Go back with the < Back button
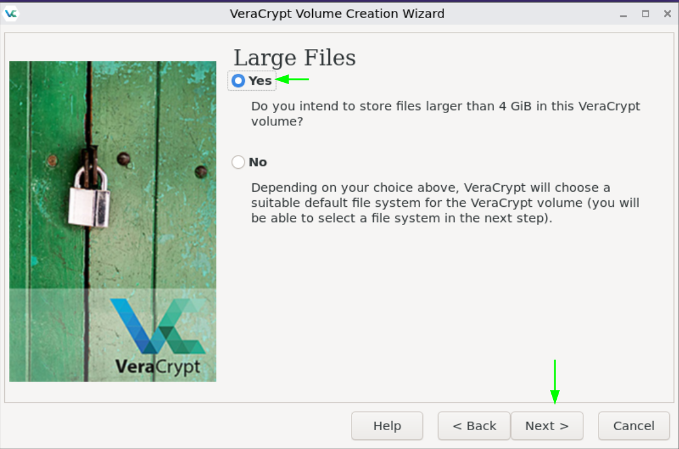Viewport: 679px width, 449px height. coord(474,425)
